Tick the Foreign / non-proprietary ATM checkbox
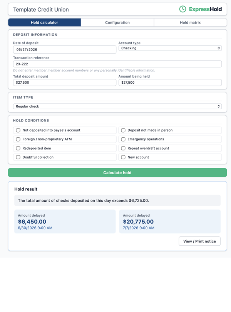231x312 pixels. click(18, 139)
